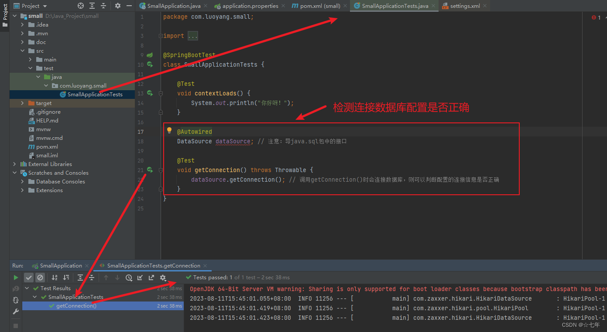Rerun tests with green play button

click(x=16, y=278)
